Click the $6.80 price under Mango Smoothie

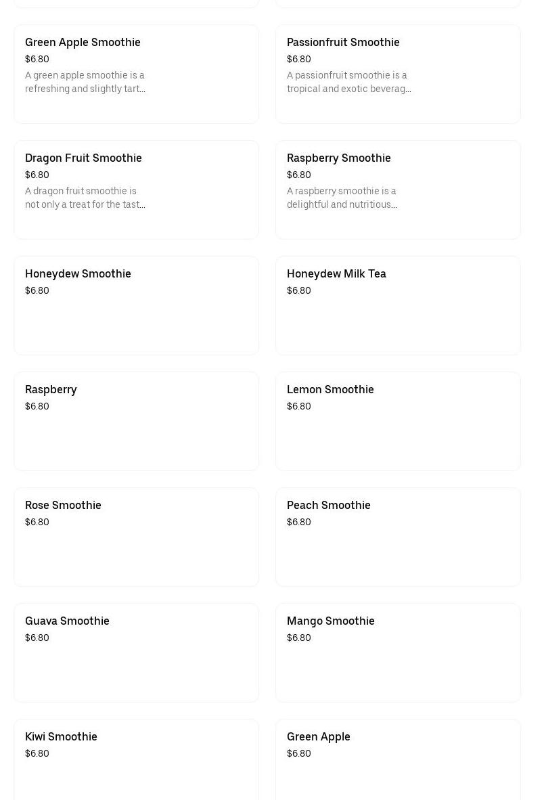click(299, 638)
